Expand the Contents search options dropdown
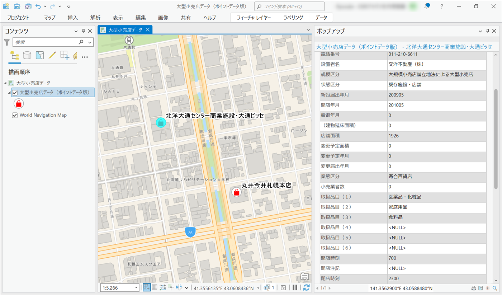502x295 pixels. click(90, 42)
